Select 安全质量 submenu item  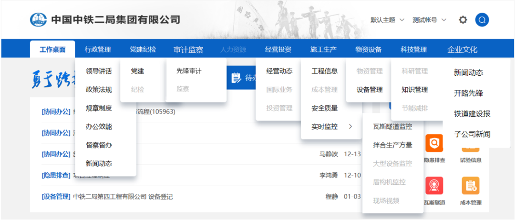point(325,108)
